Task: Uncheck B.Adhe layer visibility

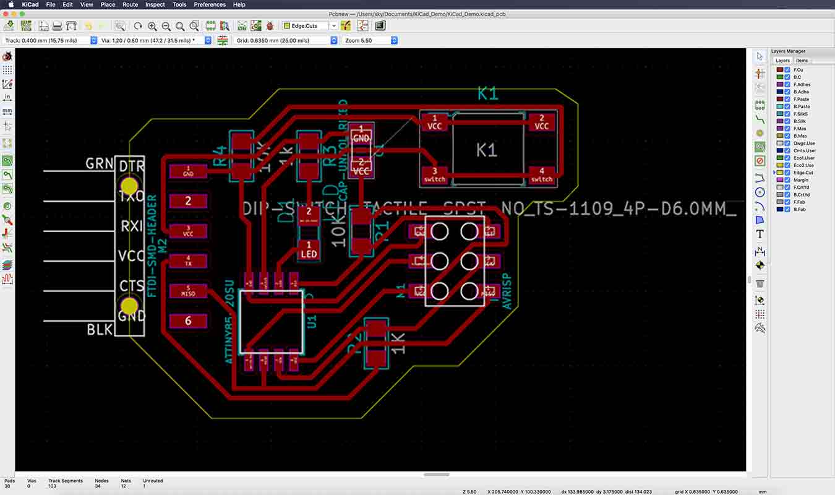Action: pos(787,92)
